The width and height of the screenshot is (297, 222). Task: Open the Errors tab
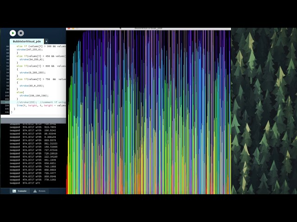[39, 191]
